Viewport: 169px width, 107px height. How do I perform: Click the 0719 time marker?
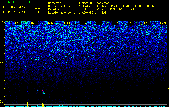pos(147,23)
